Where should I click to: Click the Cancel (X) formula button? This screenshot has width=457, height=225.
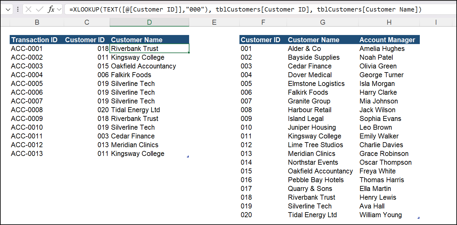pos(28,9)
